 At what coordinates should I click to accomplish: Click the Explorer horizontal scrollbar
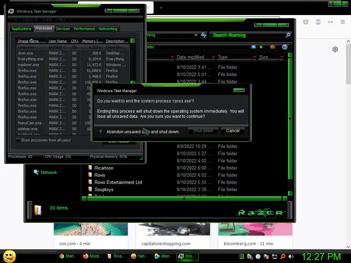click(184, 198)
